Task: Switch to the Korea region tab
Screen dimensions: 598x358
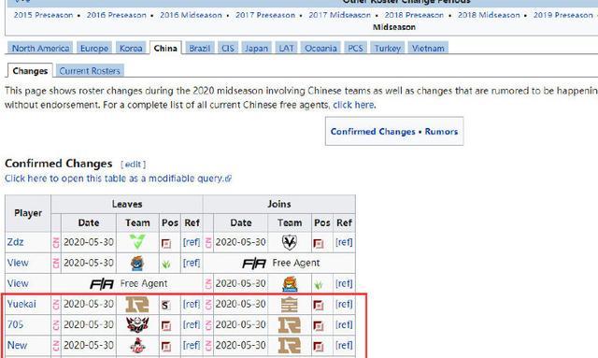Action: [131, 48]
